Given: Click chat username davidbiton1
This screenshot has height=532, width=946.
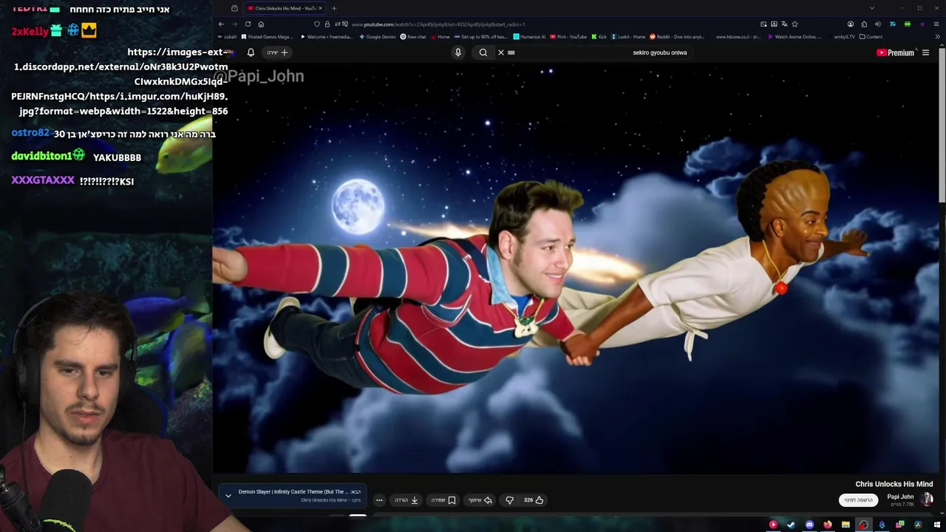Looking at the screenshot, I should [x=42, y=157].
